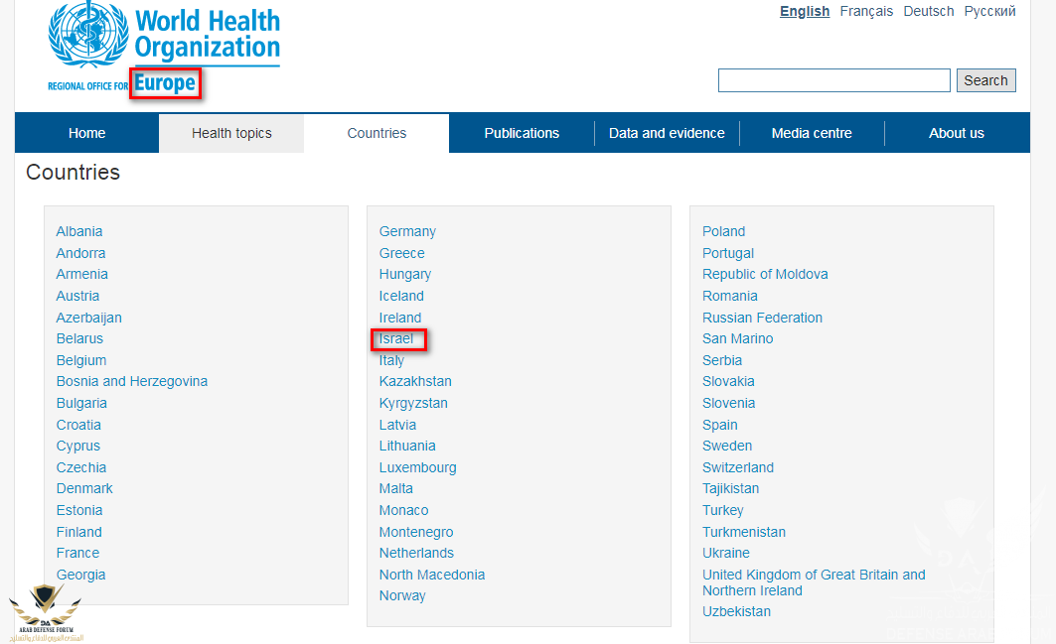The width and height of the screenshot is (1056, 644).
Task: Open the Albania country page
Action: pos(79,231)
